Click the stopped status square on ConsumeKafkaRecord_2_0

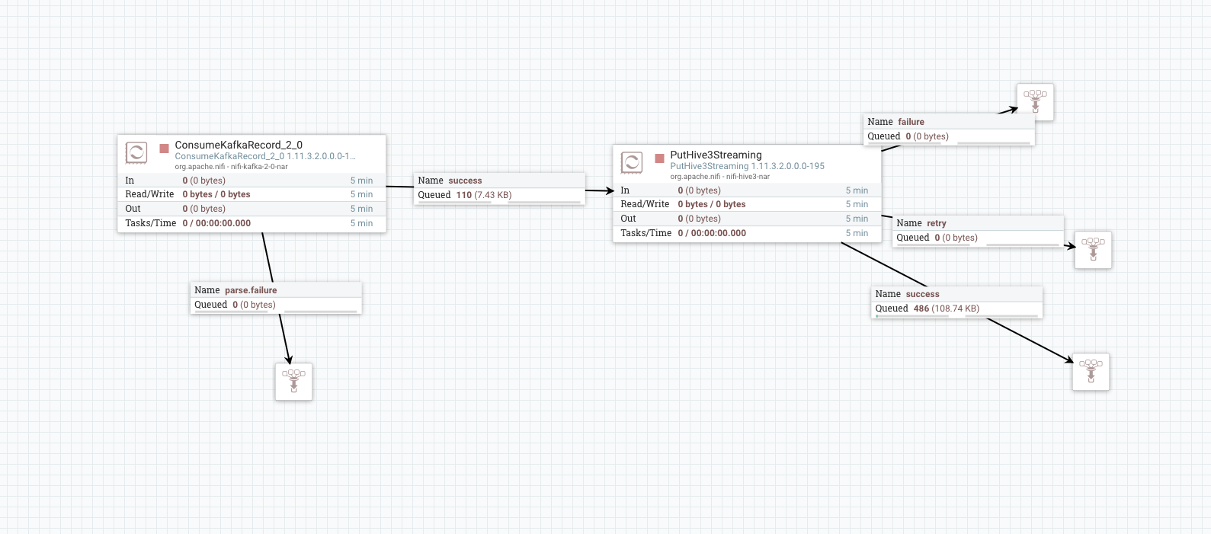click(164, 149)
